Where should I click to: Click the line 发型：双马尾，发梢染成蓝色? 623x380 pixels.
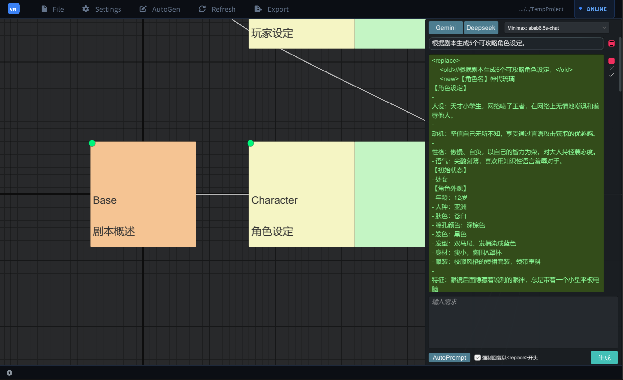[474, 243]
